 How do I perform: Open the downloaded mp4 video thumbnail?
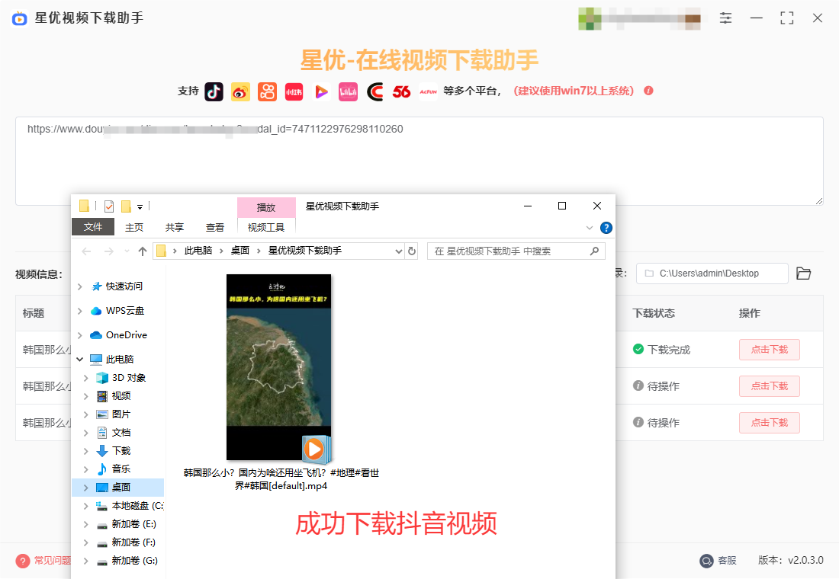point(278,367)
